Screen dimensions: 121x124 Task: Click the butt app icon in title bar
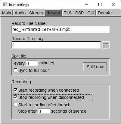click(5, 4)
